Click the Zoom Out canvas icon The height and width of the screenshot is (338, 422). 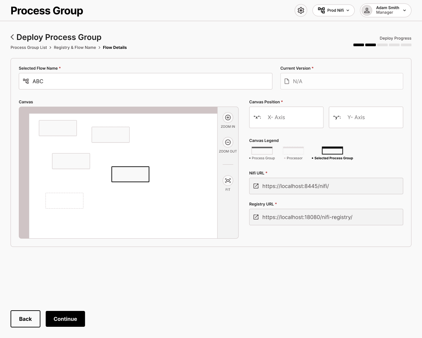[x=228, y=142]
